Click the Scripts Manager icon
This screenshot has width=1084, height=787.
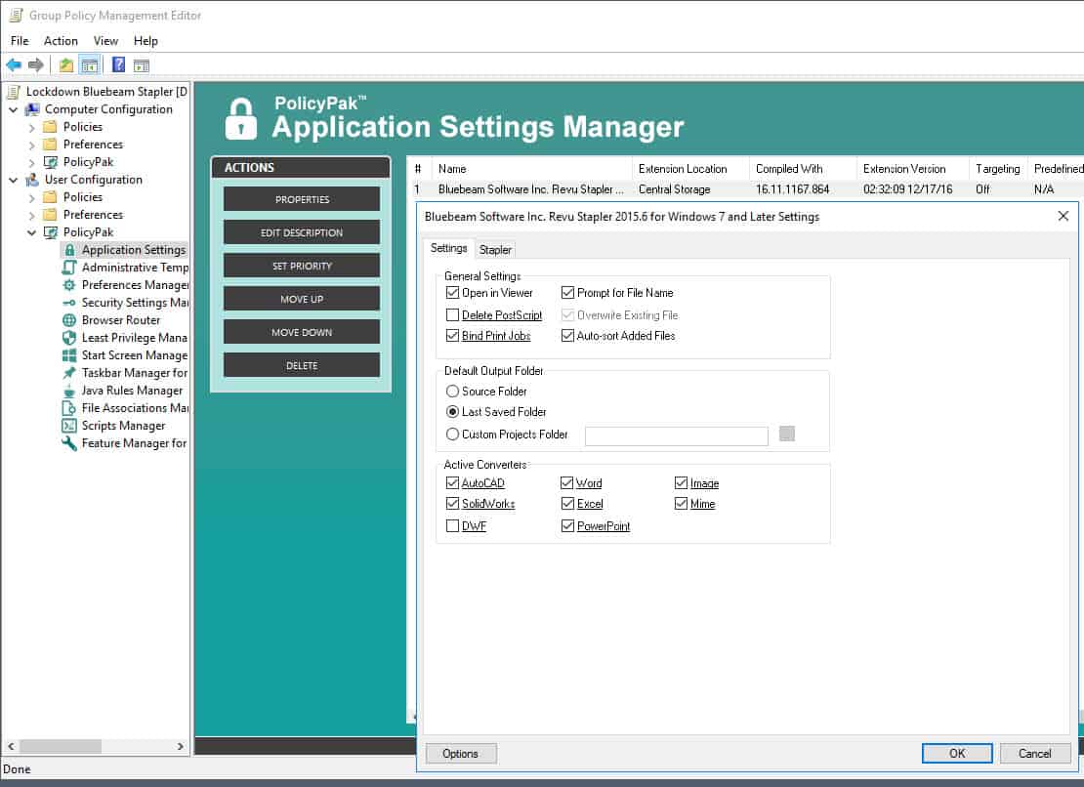69,426
